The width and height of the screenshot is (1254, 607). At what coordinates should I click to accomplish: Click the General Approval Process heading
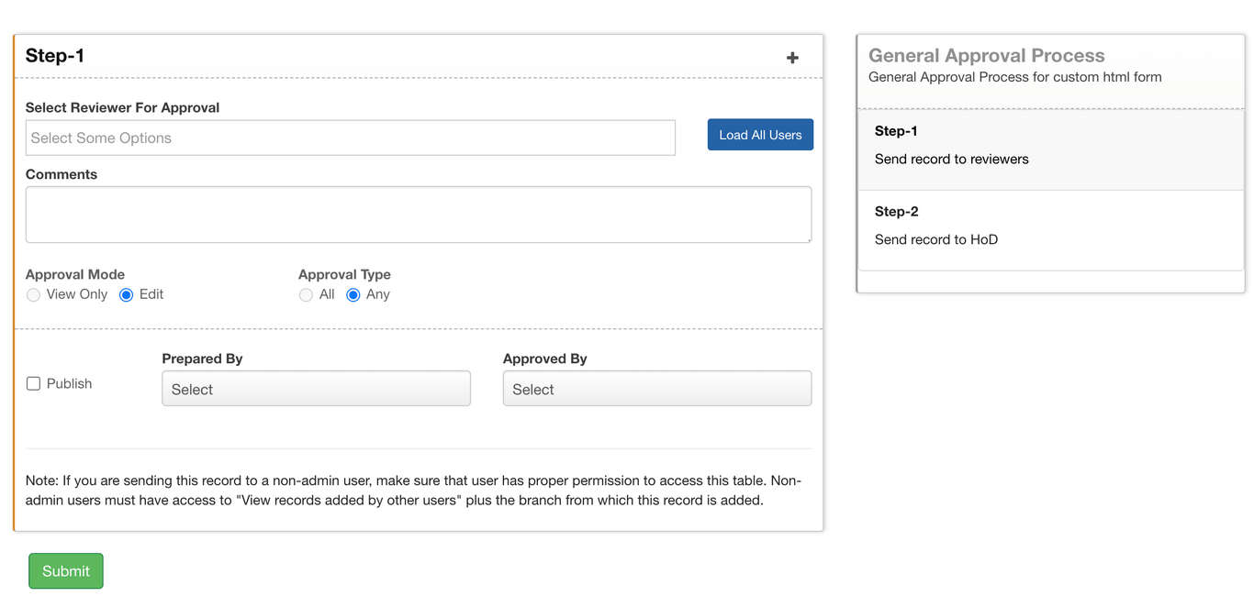tap(987, 55)
